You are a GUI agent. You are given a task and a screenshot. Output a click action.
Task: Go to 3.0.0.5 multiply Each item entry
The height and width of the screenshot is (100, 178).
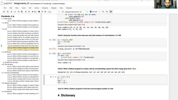(23, 39)
